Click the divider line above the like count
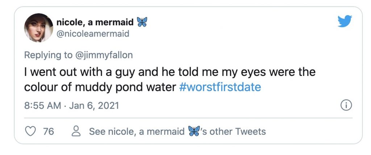Image resolution: width=371 pixels, height=155 pixels. (188, 118)
